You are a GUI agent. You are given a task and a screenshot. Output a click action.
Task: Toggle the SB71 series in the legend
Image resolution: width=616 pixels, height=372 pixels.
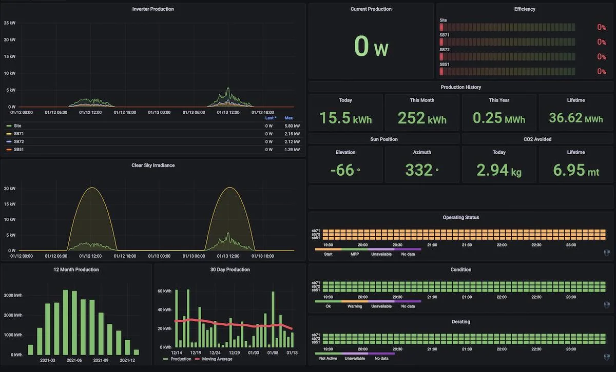pyautogui.click(x=19, y=133)
